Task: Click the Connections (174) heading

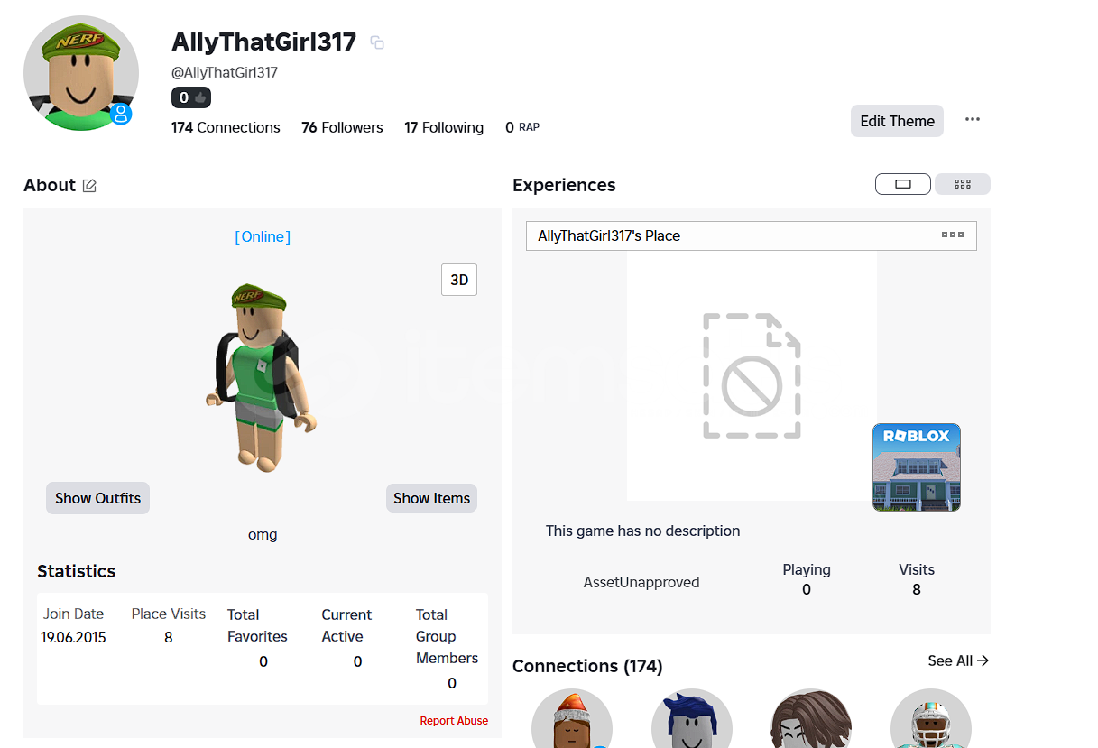Action: click(587, 666)
